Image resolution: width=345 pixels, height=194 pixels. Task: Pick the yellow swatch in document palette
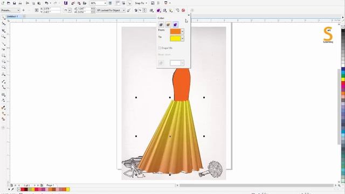point(68,189)
